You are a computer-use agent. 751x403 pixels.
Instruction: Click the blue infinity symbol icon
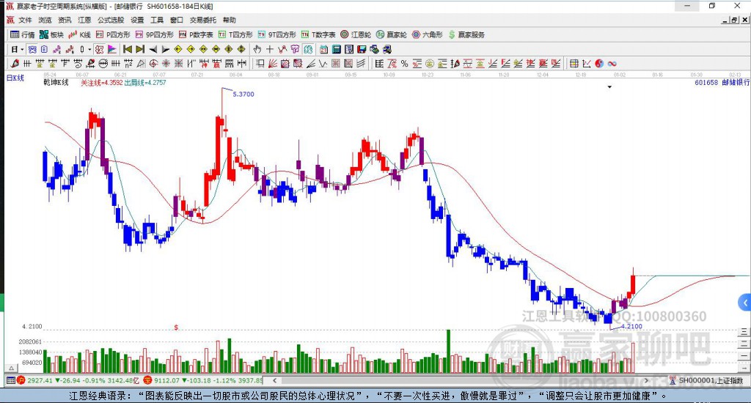pos(612,63)
